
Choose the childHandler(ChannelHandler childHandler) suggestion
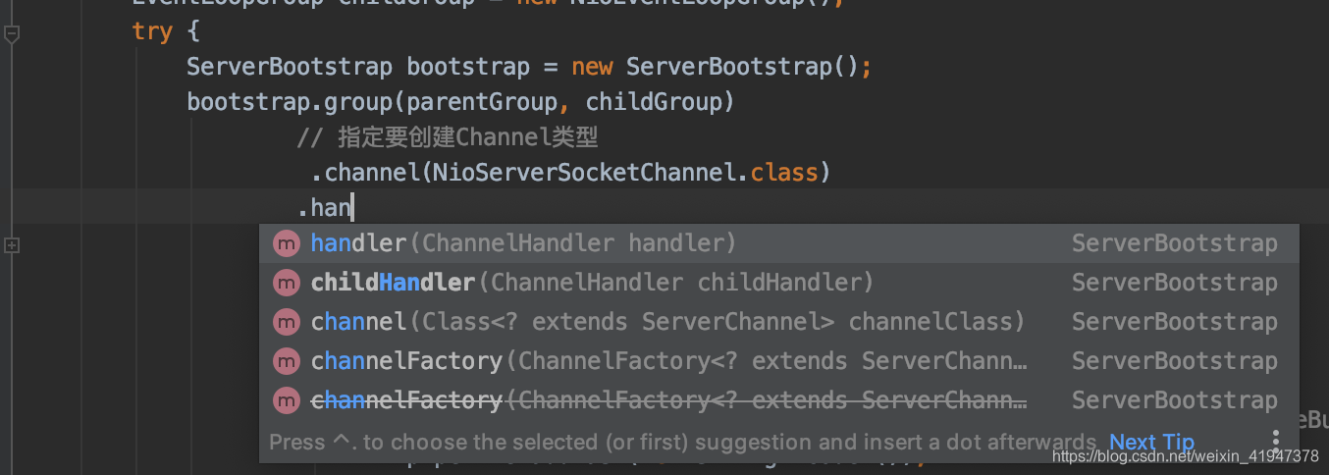(x=592, y=283)
